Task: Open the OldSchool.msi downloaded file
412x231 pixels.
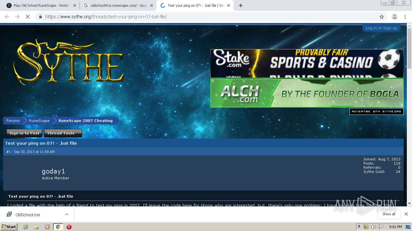Action: point(28,215)
